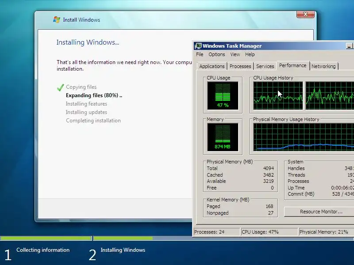Click the first CPU Usage History graph

click(x=278, y=95)
